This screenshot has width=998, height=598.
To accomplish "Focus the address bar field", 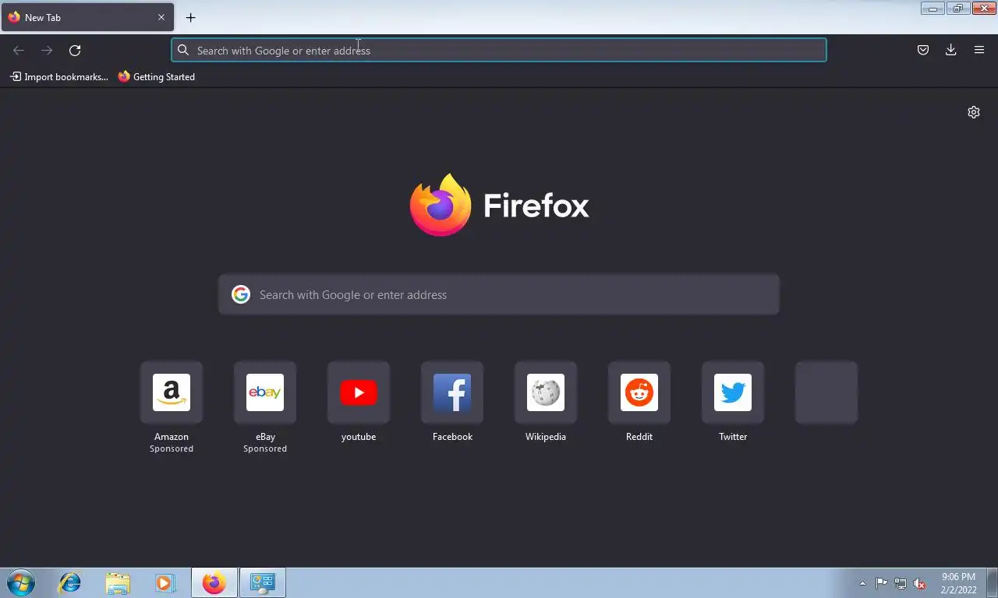I will click(x=499, y=50).
